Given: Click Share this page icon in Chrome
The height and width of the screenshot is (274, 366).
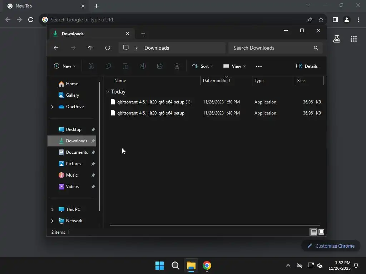Looking at the screenshot, I should tap(310, 20).
